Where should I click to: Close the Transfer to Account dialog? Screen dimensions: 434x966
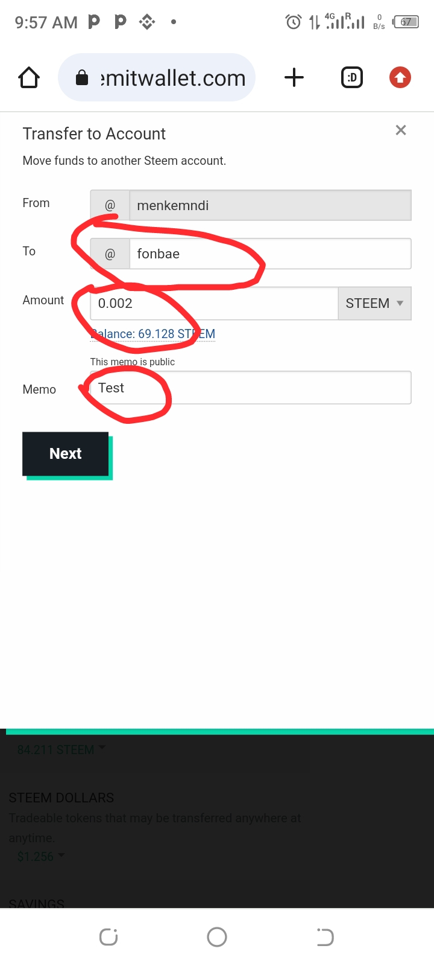(401, 130)
